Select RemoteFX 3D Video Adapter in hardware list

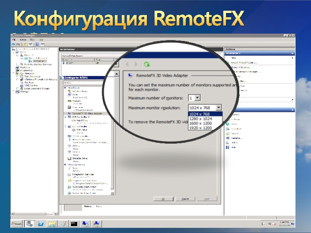click(x=87, y=113)
